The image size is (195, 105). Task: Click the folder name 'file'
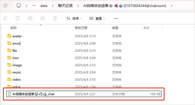[15, 50]
